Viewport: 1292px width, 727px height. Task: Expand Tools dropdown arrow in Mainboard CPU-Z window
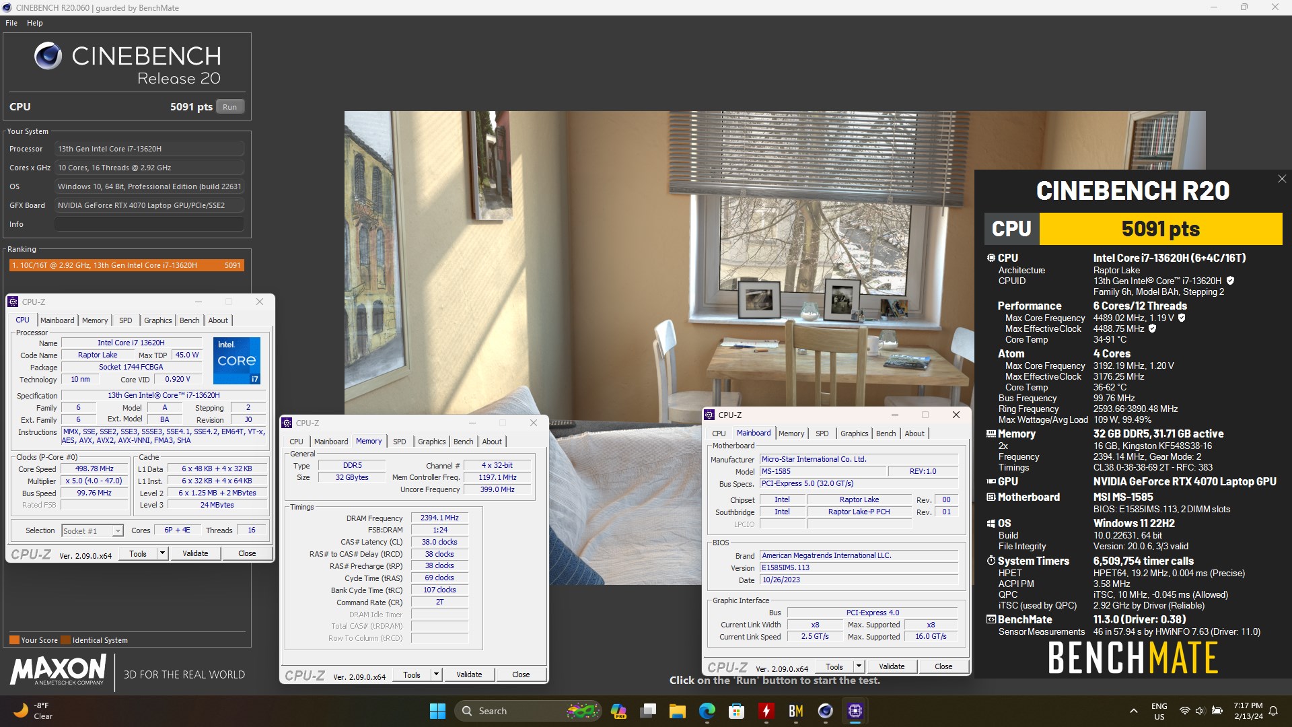pyautogui.click(x=859, y=666)
